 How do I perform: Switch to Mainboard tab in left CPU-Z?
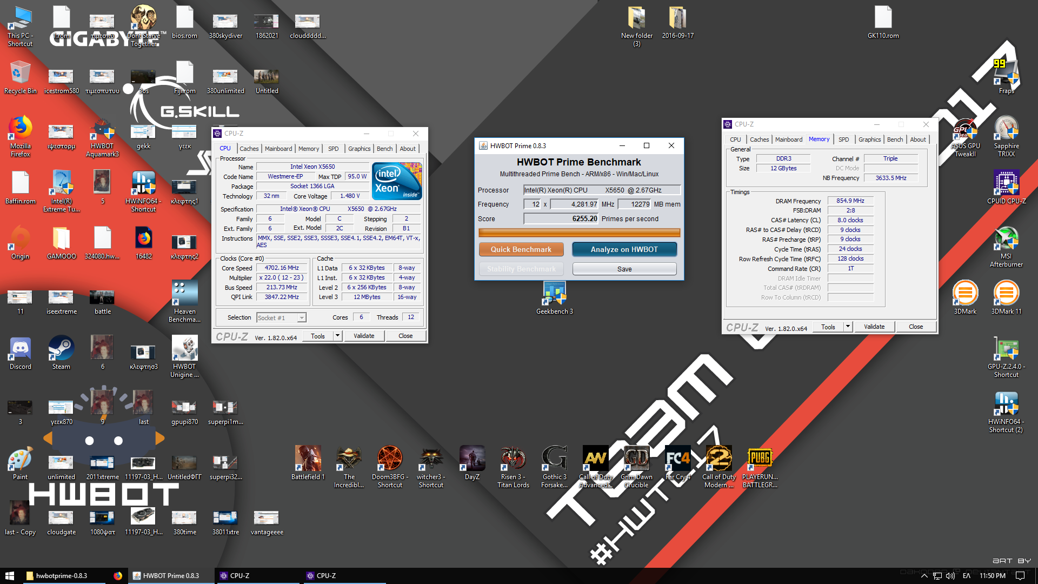278,149
